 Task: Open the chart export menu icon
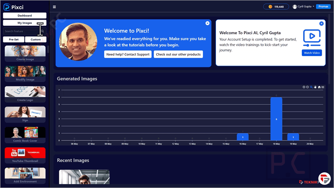pyautogui.click(x=323, y=87)
